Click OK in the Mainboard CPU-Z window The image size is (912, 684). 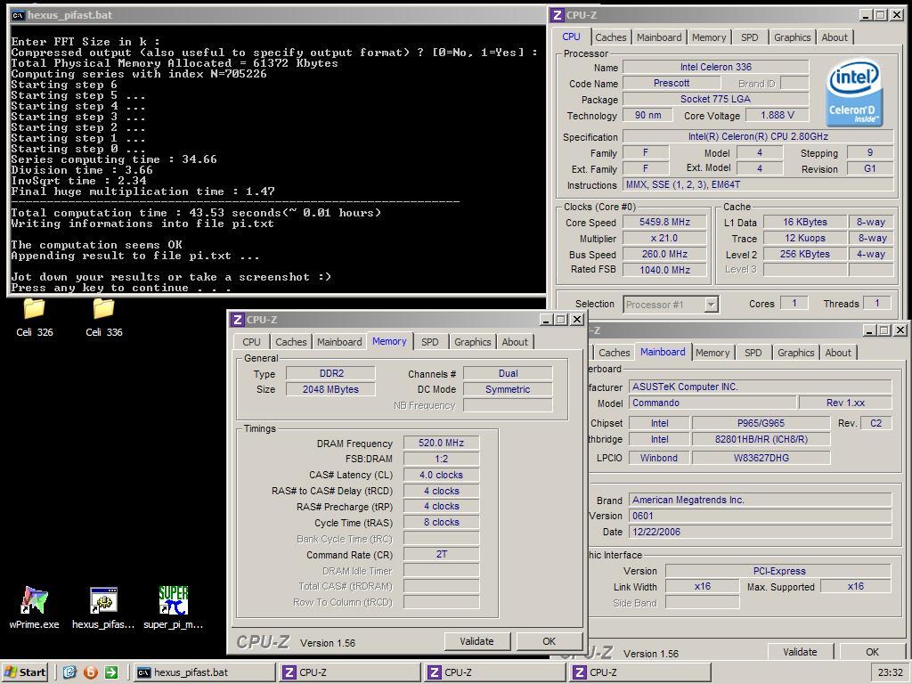(873, 652)
